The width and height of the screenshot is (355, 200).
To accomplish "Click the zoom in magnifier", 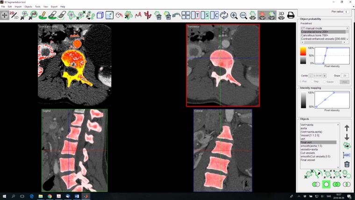I will [x=234, y=15].
